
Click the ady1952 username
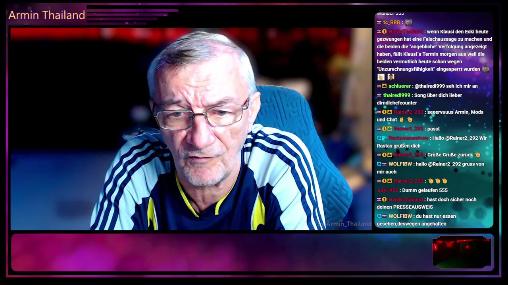(388, 190)
